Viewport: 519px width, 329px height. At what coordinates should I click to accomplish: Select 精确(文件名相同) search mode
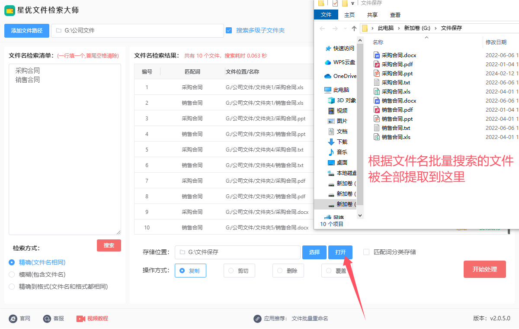[x=12, y=262]
